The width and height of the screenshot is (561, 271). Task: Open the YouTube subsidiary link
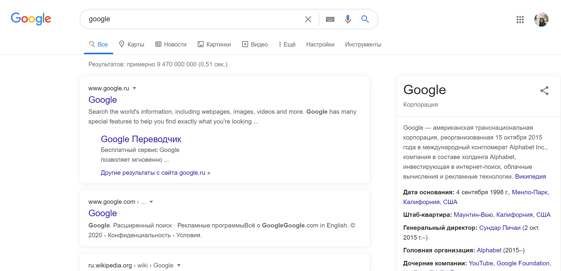(x=481, y=263)
